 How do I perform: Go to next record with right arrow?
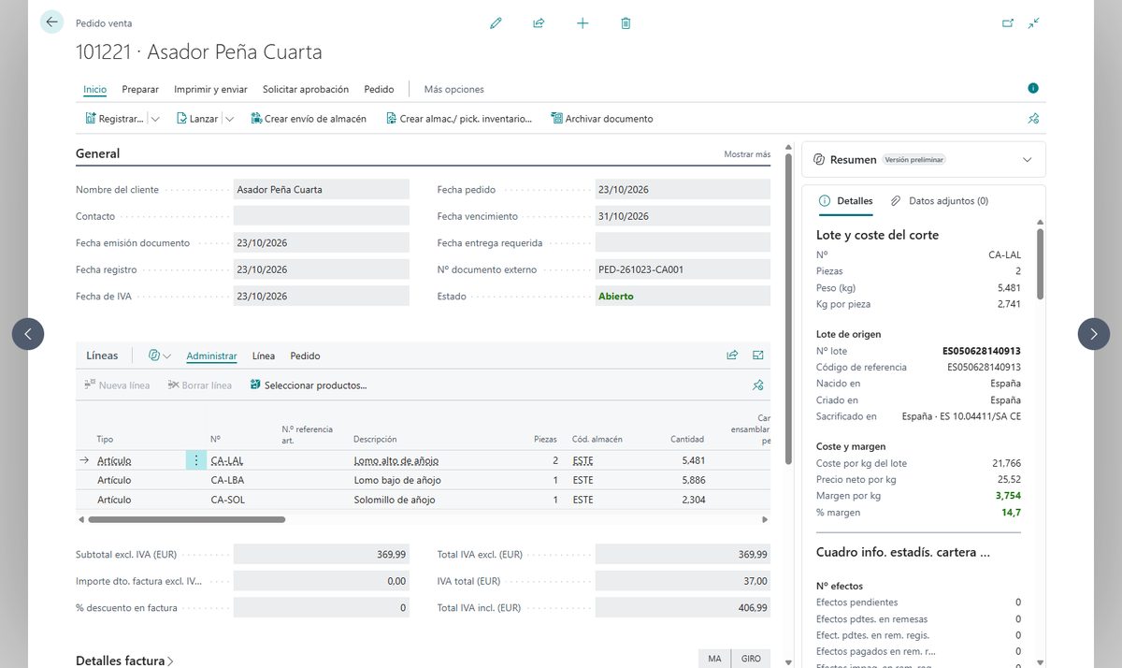(x=1094, y=334)
